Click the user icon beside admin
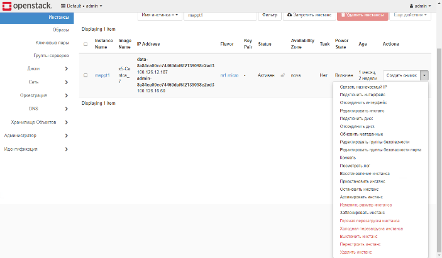Image resolution: width=442 pixels, height=258 pixels. (411, 6)
